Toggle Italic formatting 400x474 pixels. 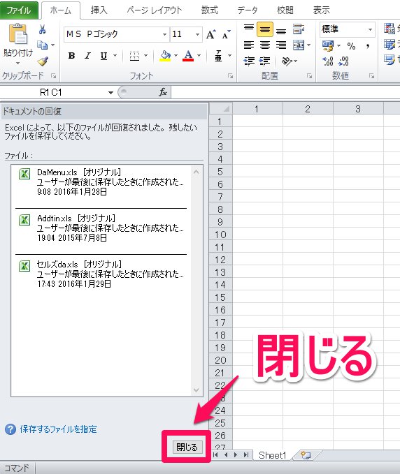coord(88,56)
